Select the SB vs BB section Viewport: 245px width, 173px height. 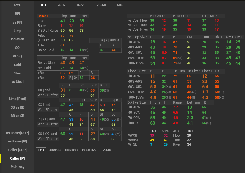(17, 107)
